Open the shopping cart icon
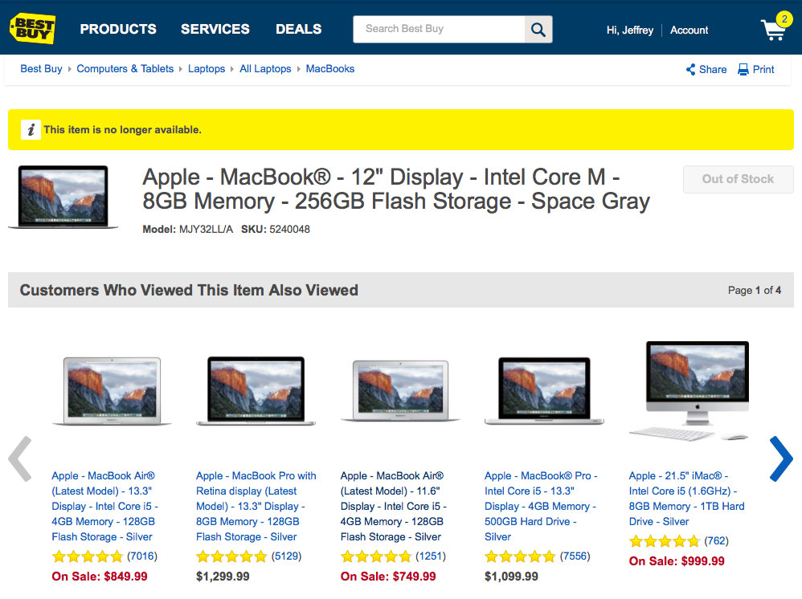Image resolution: width=802 pixels, height=599 pixels. click(x=773, y=31)
